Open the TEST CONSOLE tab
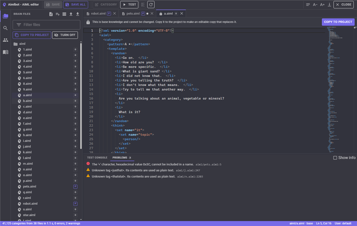Image resolution: width=357 pixels, height=226 pixels. point(97,158)
